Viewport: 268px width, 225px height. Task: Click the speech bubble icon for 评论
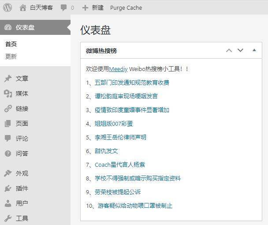(8, 139)
